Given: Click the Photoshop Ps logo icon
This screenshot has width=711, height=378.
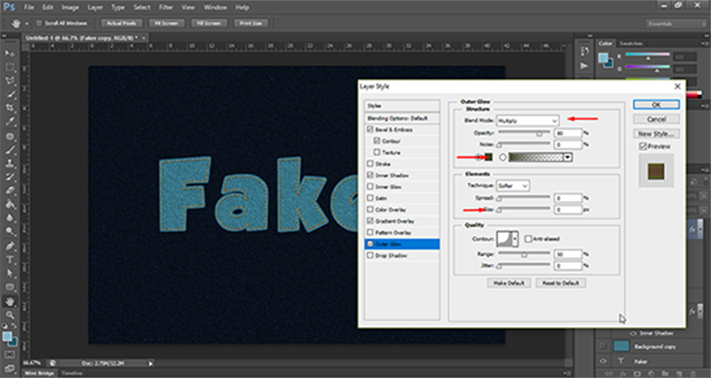Looking at the screenshot, I should (x=10, y=7).
